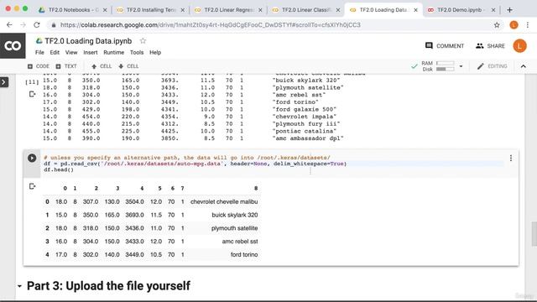Run the pd.read_csv code cell
The image size is (537, 302).
(x=32, y=158)
